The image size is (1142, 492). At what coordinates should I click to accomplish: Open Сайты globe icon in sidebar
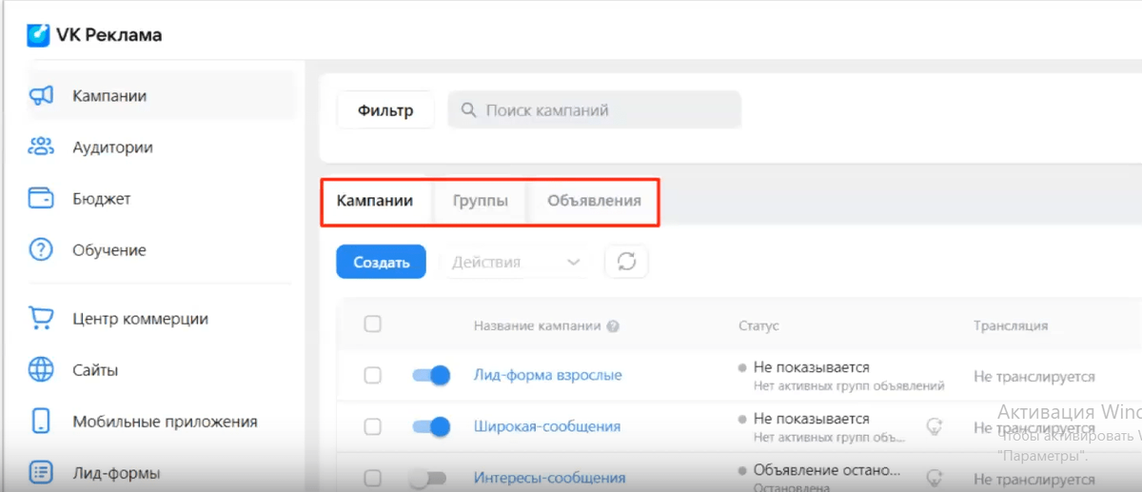[x=40, y=369]
